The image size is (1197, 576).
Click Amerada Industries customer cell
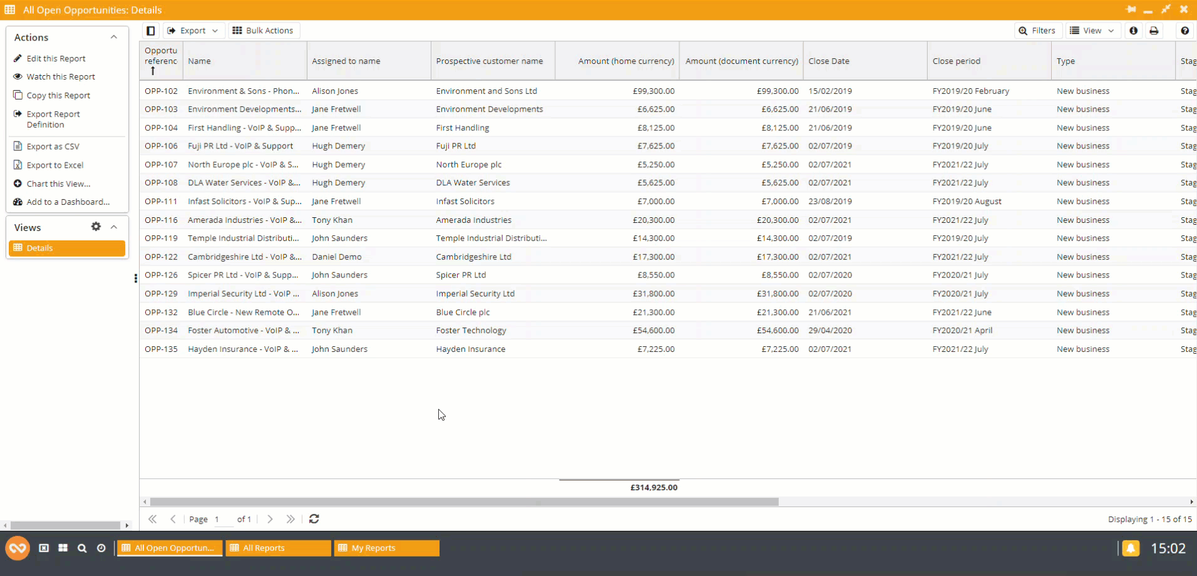coord(474,220)
